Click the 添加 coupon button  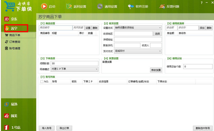point(202,28)
